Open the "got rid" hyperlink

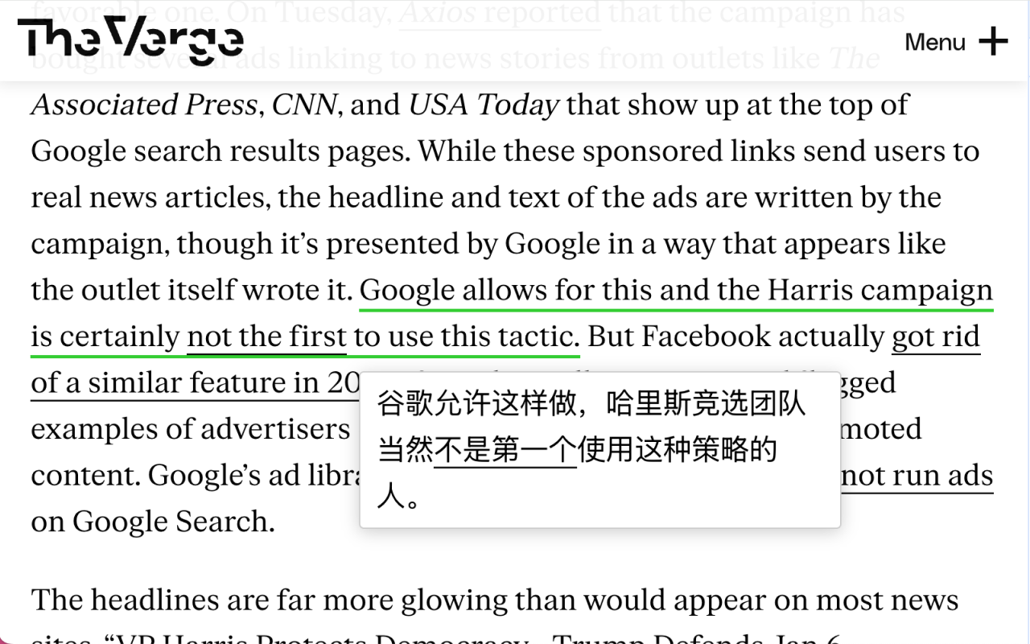click(936, 336)
